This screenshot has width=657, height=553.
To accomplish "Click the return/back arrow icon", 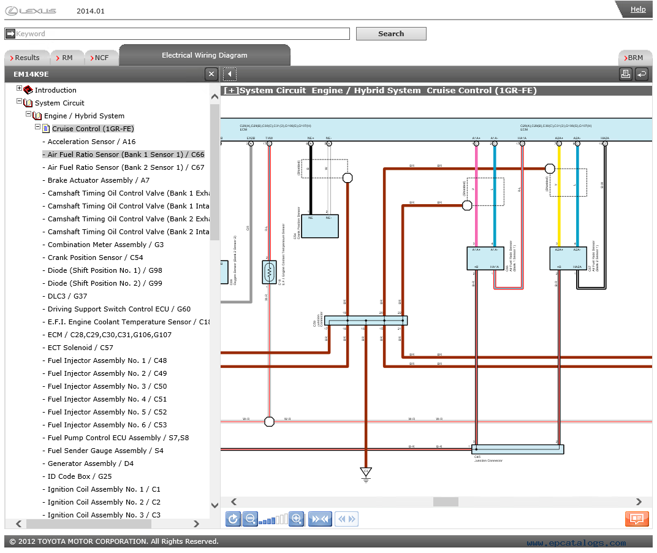I will 642,74.
